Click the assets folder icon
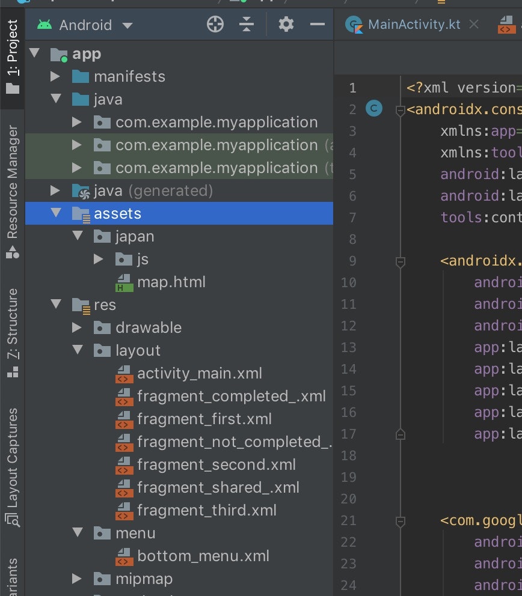522x596 pixels. tap(81, 214)
